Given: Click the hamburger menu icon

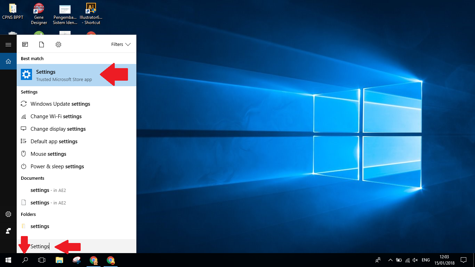Looking at the screenshot, I should click(x=8, y=44).
